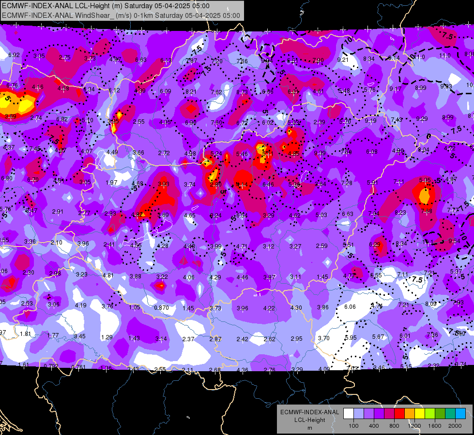Click the grid value 9.21
Image resolution: width=474 pixels, height=435 pixels.
pos(343,60)
